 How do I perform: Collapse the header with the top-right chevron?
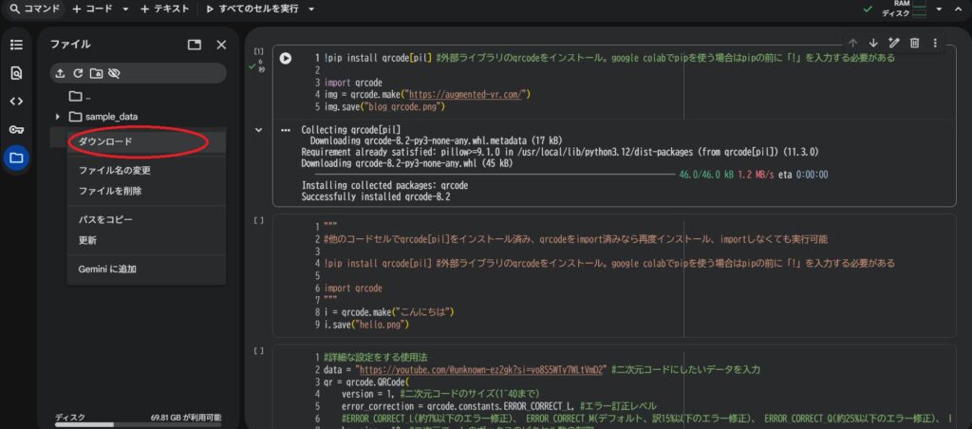point(960,9)
